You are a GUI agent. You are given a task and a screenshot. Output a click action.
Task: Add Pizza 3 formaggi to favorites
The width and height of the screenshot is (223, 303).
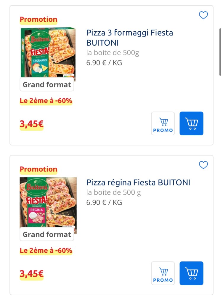click(203, 15)
